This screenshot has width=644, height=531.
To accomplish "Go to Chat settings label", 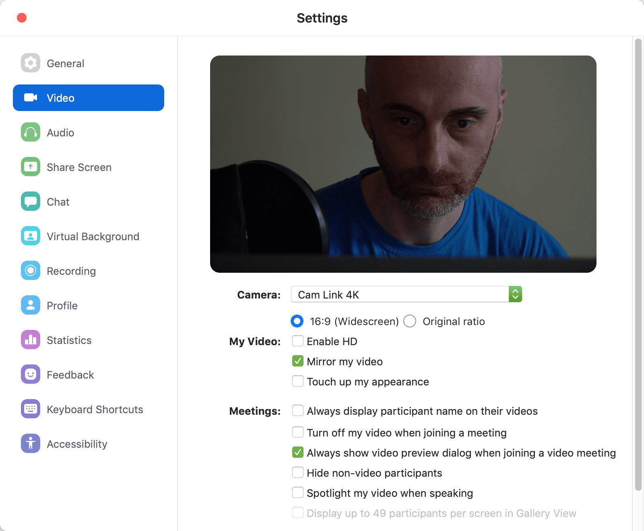I will click(58, 202).
